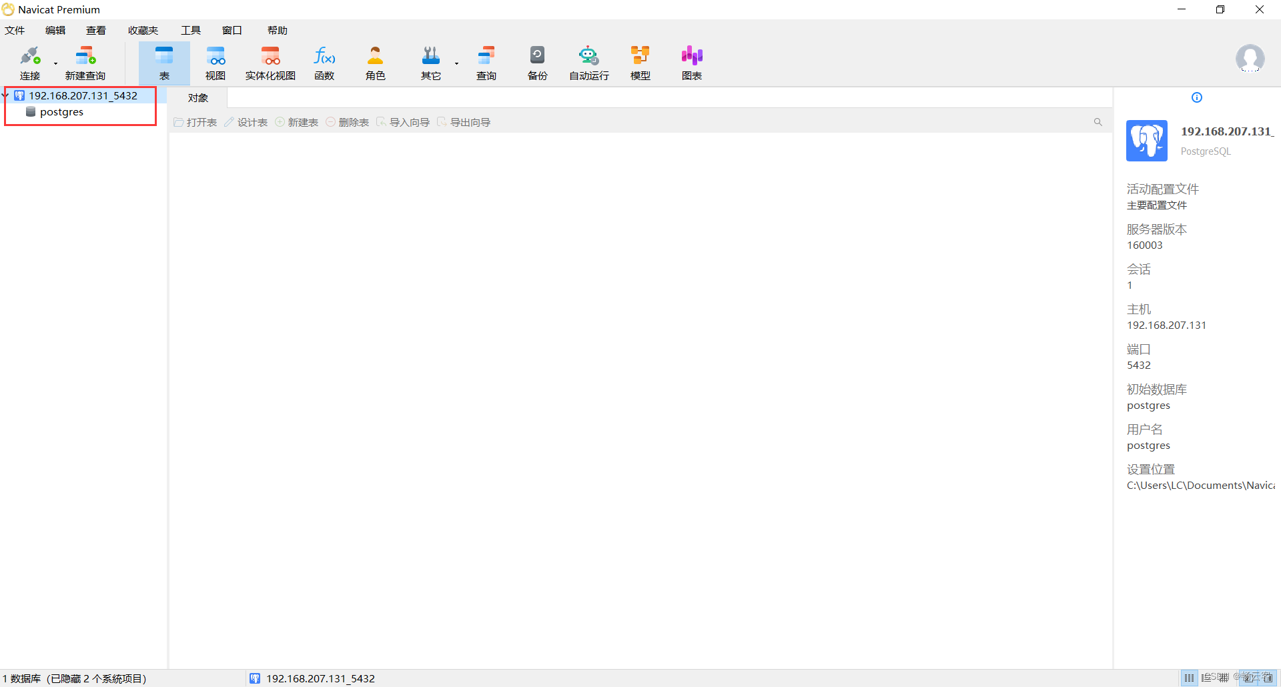Click the Connection (连接) toolbar icon

click(x=30, y=63)
